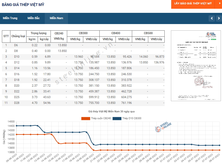
Task: Select the D16 steel type cell
Action: [17, 74]
